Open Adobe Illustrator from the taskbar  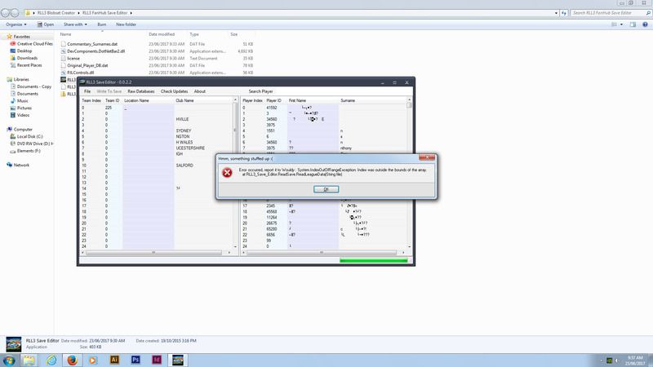coord(114,360)
